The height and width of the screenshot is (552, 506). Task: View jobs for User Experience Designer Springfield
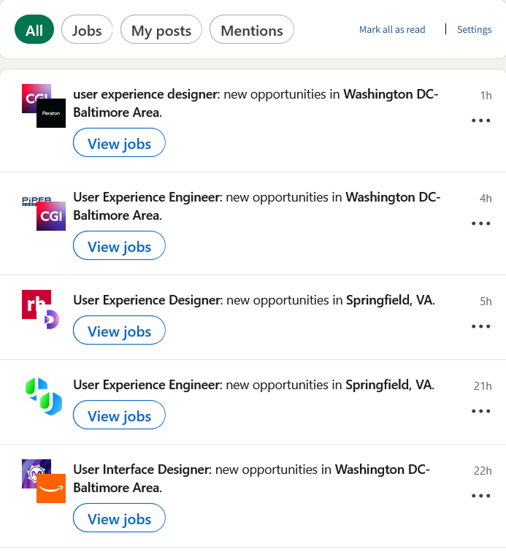coord(119,330)
